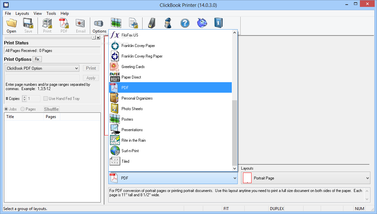Click the wizard figure toolbar icon
Viewport: 377px width, 214px height.
coord(168,23)
